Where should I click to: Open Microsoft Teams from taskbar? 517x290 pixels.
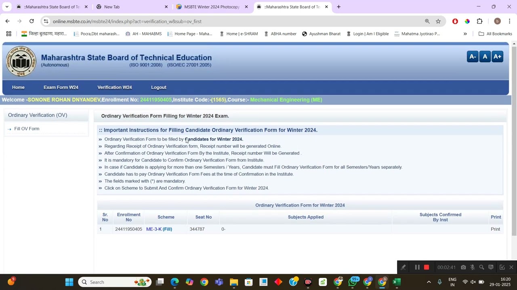(x=219, y=282)
